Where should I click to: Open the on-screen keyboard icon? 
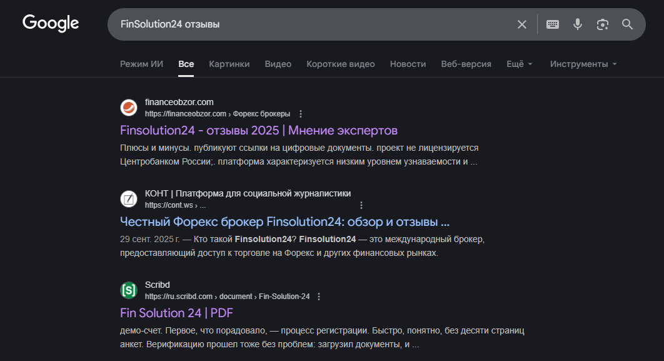552,24
